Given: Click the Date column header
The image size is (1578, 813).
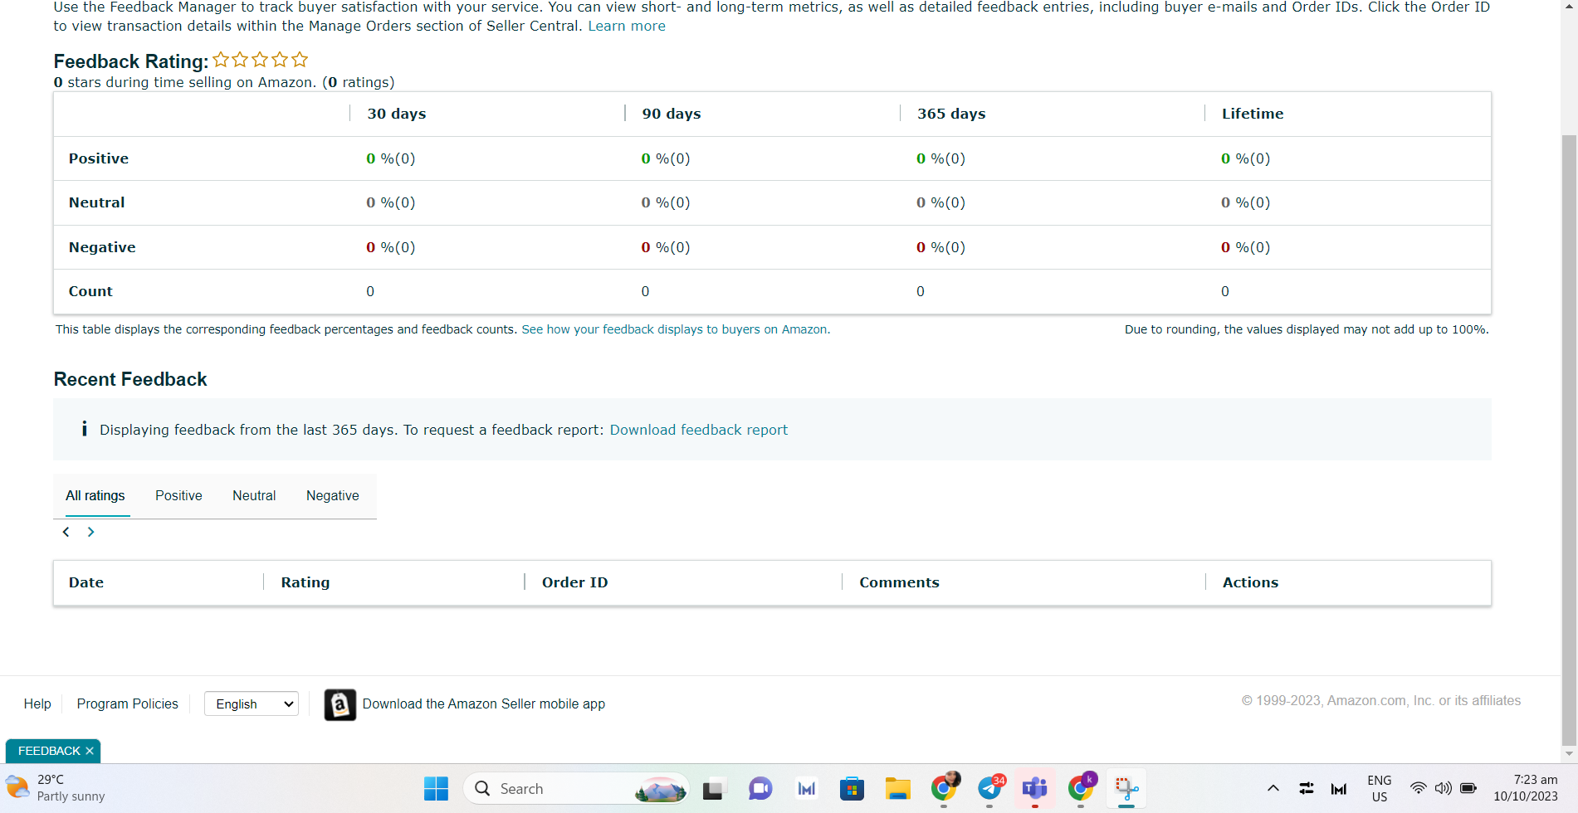Looking at the screenshot, I should (x=86, y=582).
